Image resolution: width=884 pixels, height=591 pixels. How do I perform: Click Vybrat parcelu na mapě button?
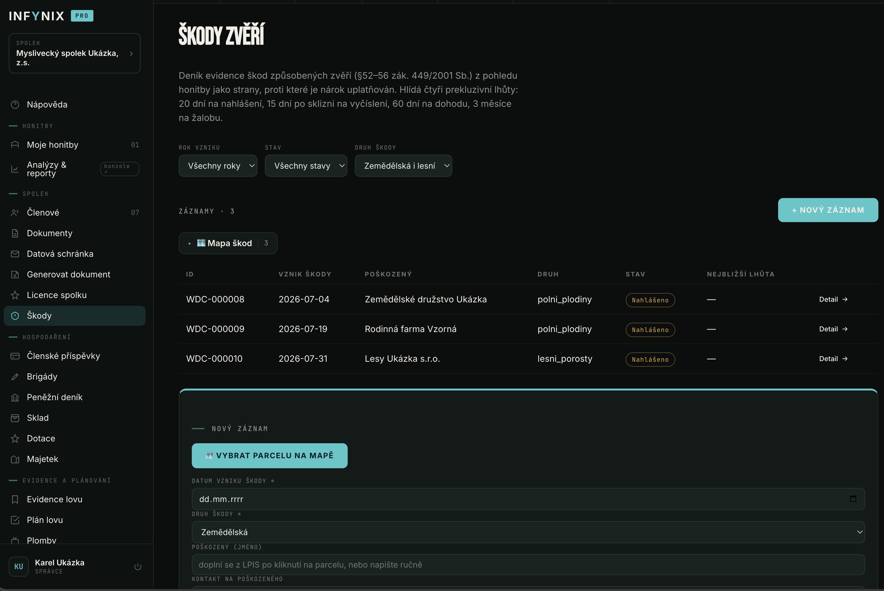270,456
